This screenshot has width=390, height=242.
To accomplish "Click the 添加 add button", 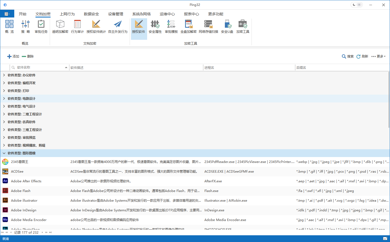I will click(13, 56).
